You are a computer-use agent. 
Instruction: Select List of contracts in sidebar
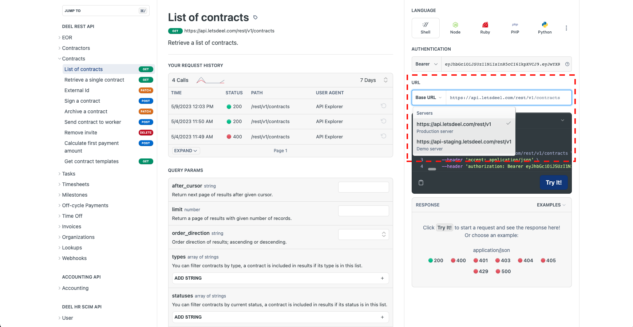pyautogui.click(x=108, y=69)
